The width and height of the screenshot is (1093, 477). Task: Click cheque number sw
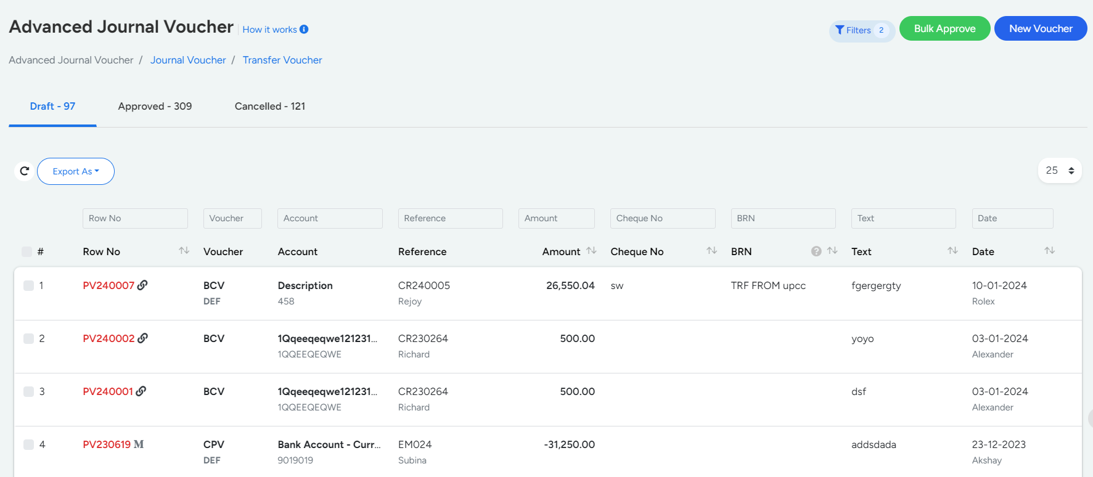617,286
